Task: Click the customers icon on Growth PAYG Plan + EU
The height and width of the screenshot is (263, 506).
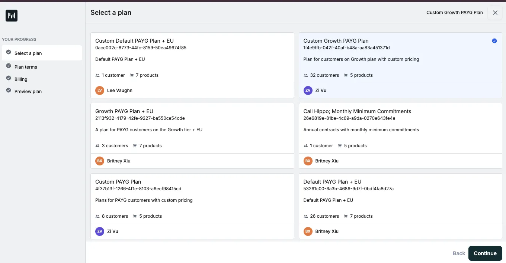Action: point(97,146)
